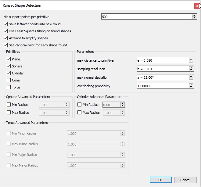Viewport: 201px width, 187px height.
Task: Increase Min support points with stepper arrows
Action: (x=194, y=16)
